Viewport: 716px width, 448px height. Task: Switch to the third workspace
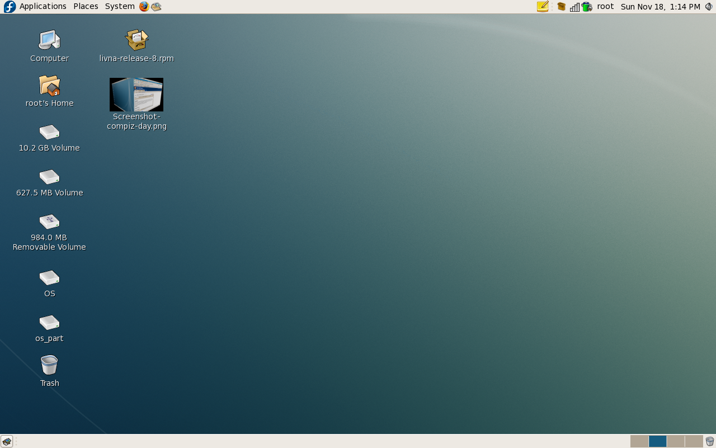click(676, 441)
